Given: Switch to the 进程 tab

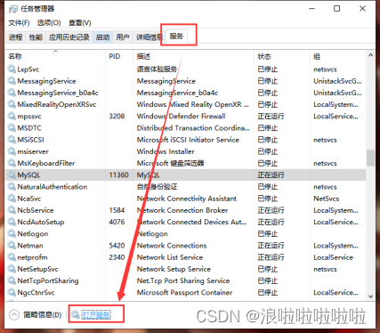Looking at the screenshot, I should pos(15,37).
